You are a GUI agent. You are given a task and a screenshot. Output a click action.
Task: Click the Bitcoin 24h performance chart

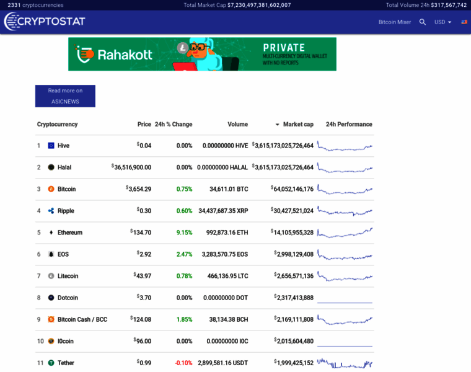click(345, 189)
